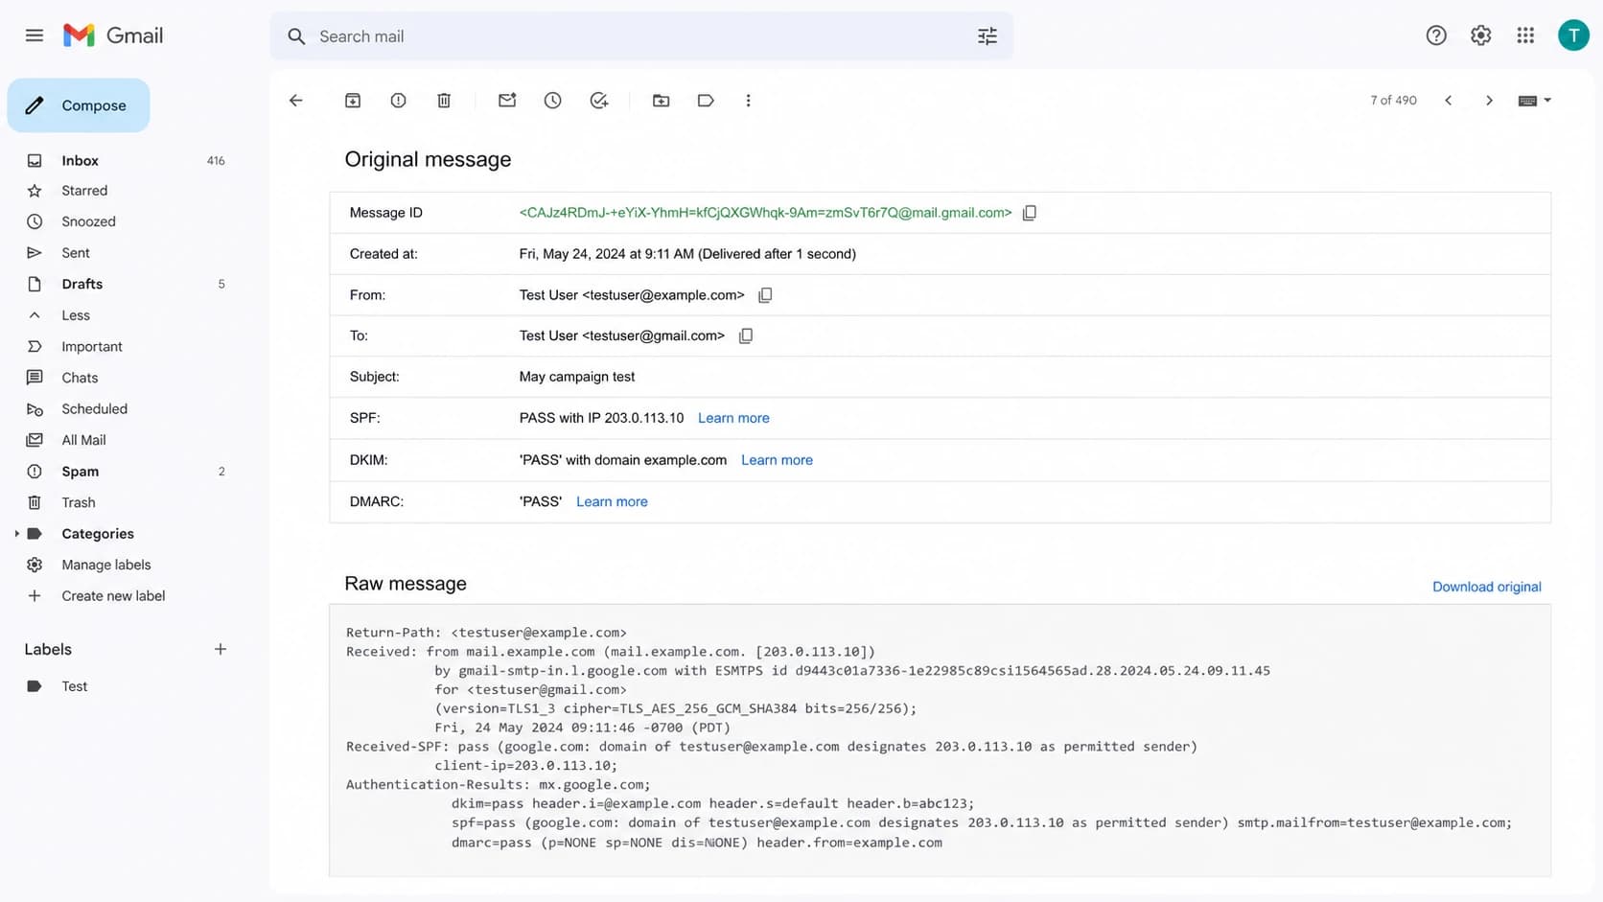Open the Labels tag icon in toolbar

coord(706,101)
